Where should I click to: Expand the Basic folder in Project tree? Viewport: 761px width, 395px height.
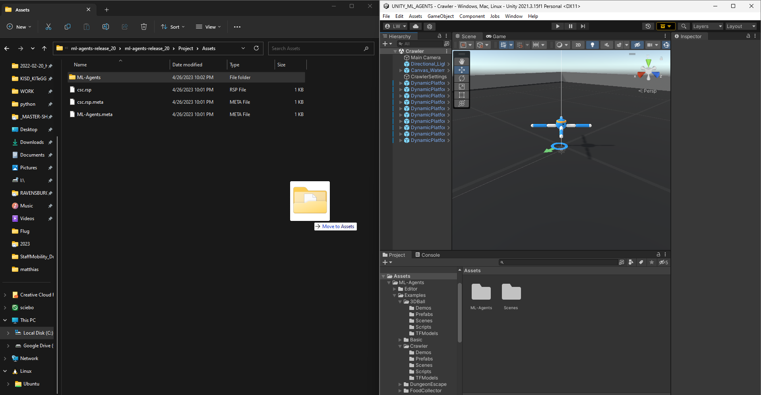[x=400, y=340]
